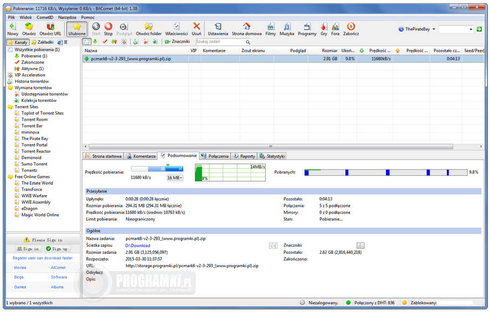Click the D:\Download save path link
The height and width of the screenshot is (312, 490).
pos(137,246)
